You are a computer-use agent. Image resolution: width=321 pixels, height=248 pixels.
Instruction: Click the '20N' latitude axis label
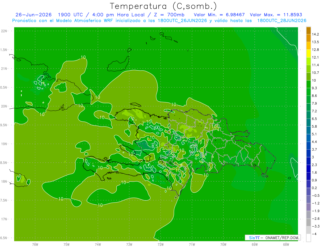tap(4, 106)
